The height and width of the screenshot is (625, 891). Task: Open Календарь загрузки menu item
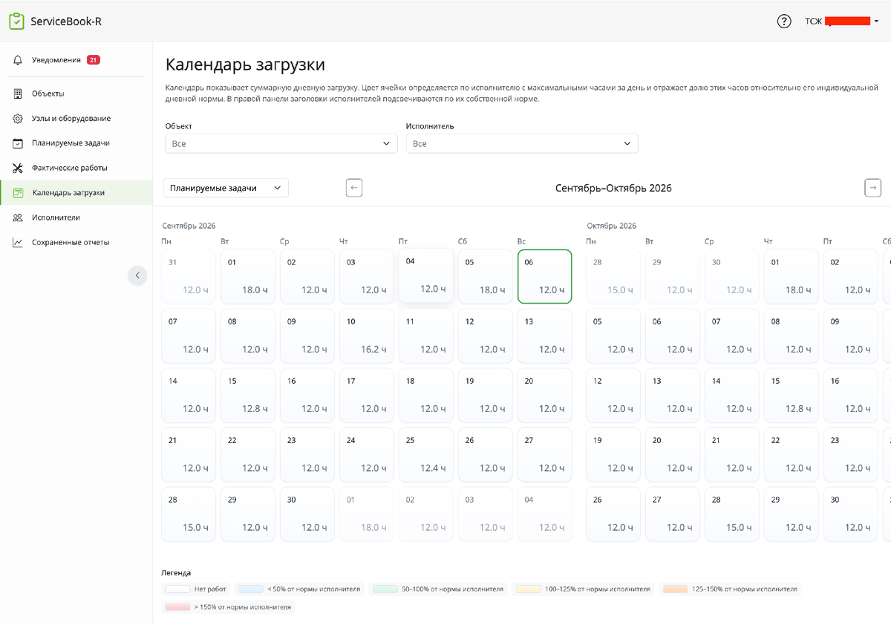[x=68, y=193]
